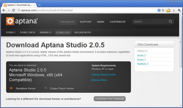Click the PRODUCTS label in sidebar
Image resolution: width=183 pixels, height=108 pixels.
142,51
